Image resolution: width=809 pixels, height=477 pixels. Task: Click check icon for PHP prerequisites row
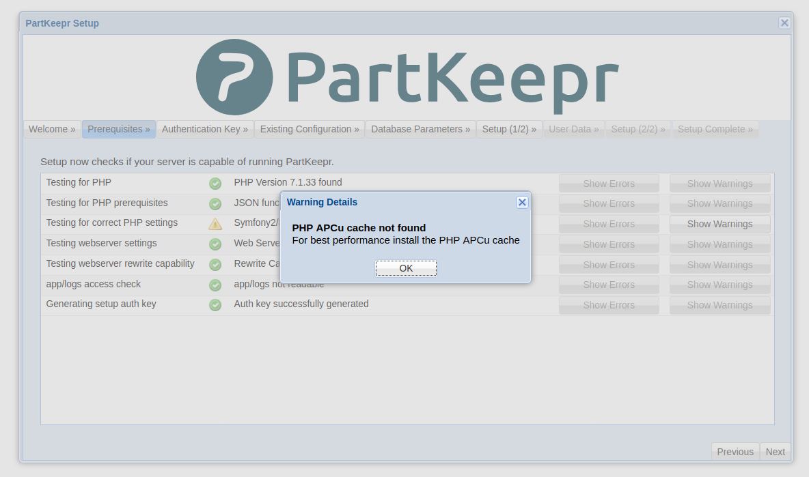(215, 204)
